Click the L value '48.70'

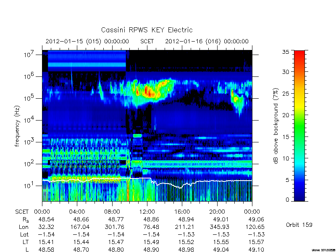click(81, 249)
